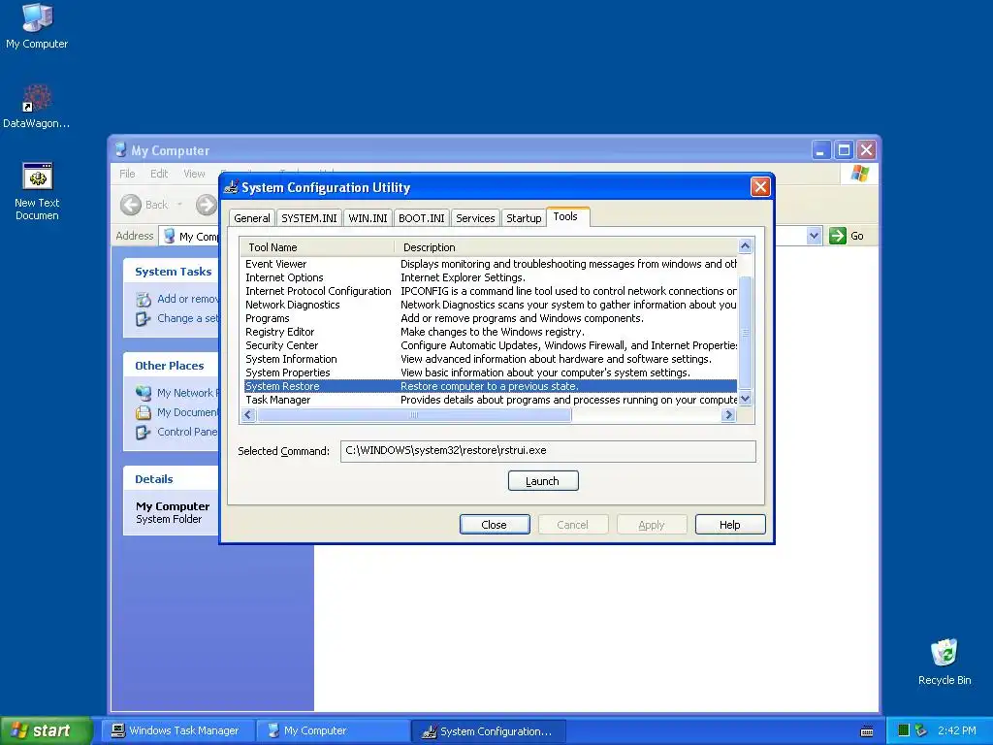Launch the selected tool
Viewport: 993px width, 745px height.
543,481
